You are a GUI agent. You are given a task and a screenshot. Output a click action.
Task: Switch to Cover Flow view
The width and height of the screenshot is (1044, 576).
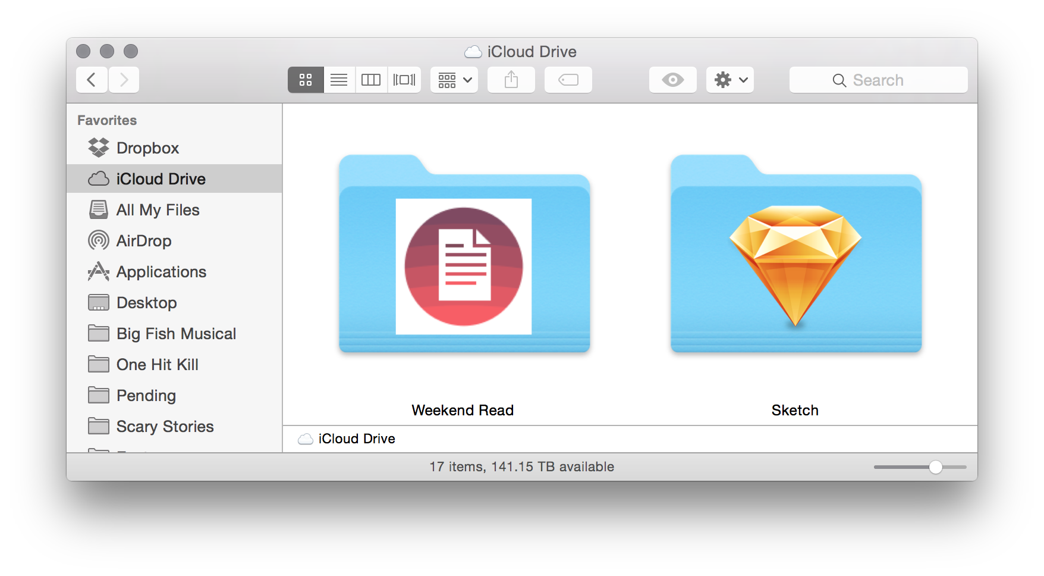click(x=404, y=80)
